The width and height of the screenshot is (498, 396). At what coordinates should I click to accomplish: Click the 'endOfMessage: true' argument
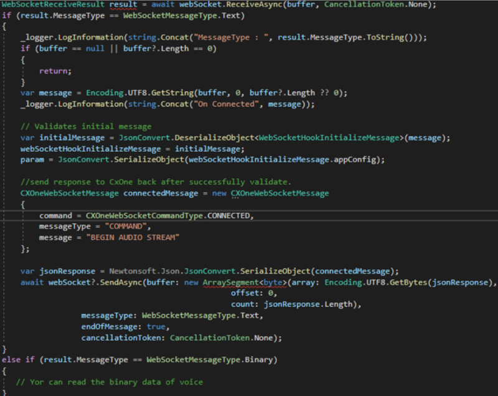tap(123, 326)
